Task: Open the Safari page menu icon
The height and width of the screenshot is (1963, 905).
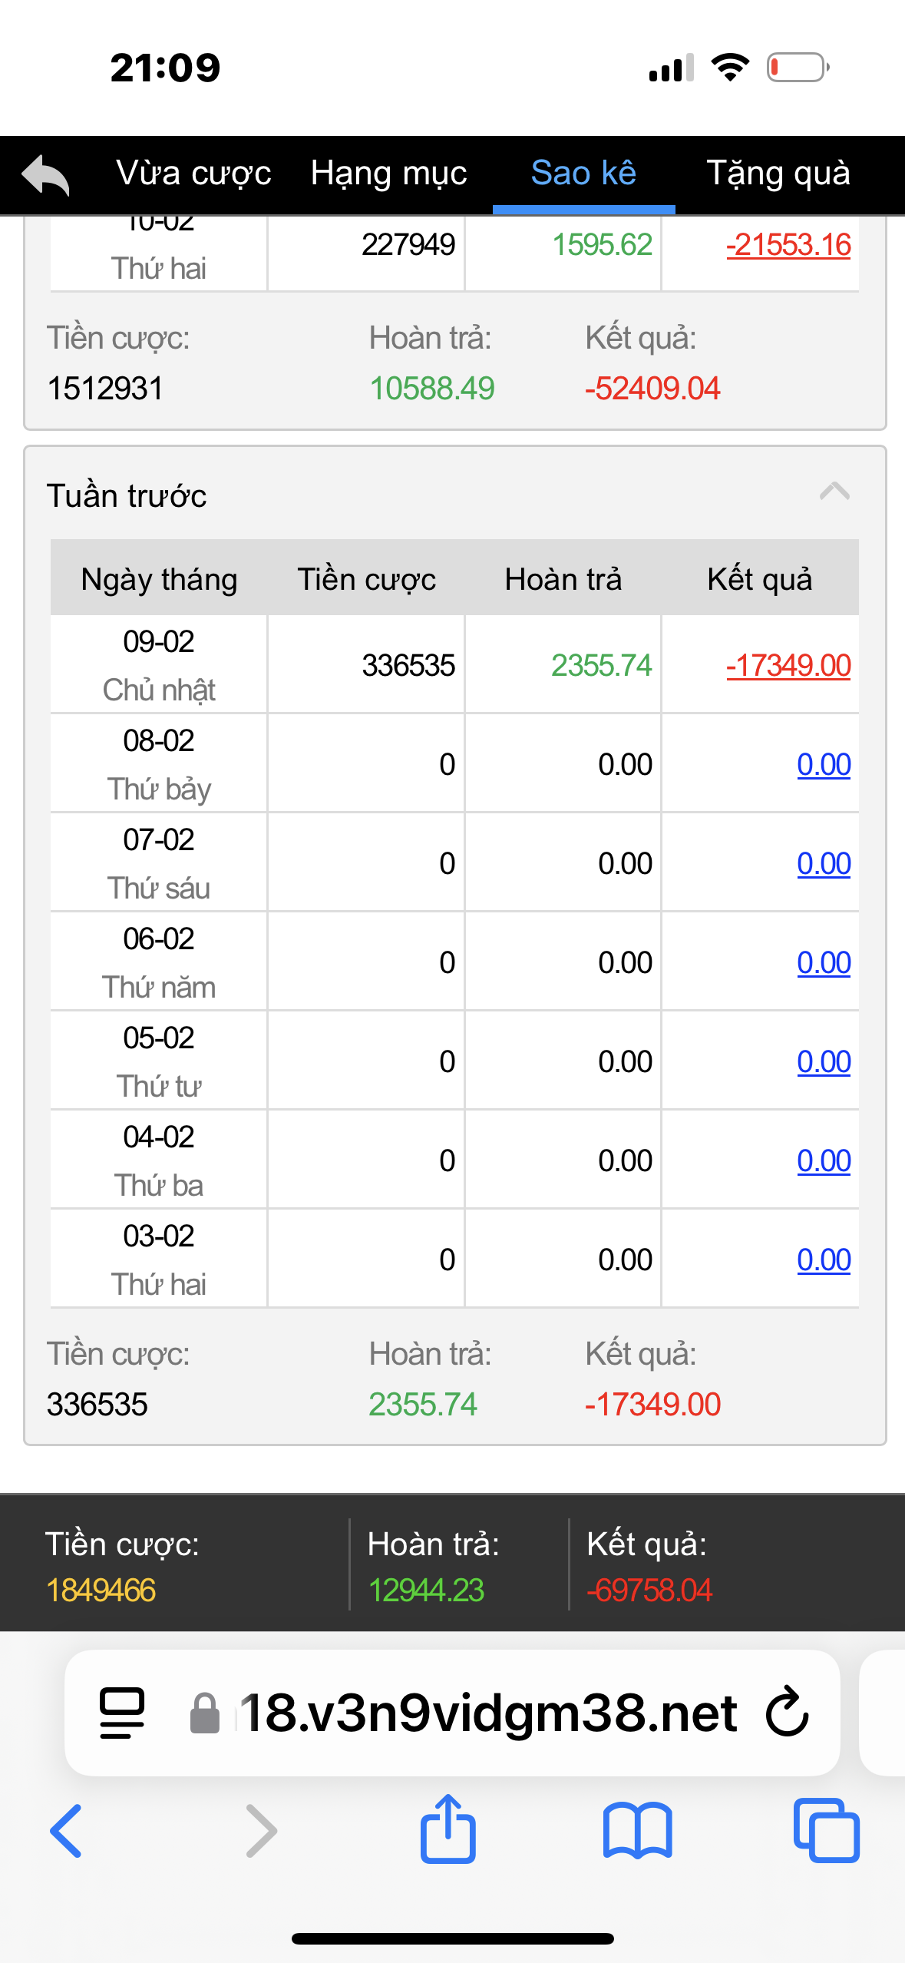Action: [122, 1713]
